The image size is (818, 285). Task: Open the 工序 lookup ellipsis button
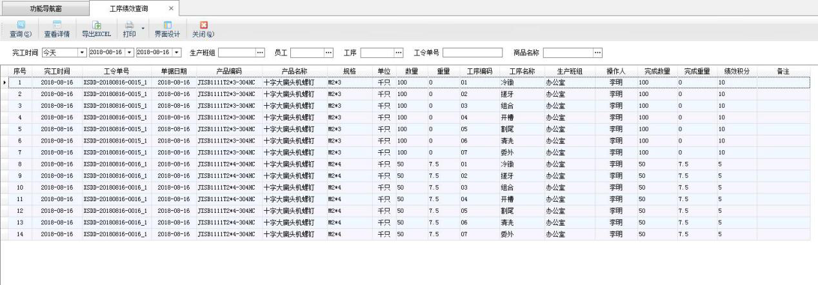(x=398, y=52)
